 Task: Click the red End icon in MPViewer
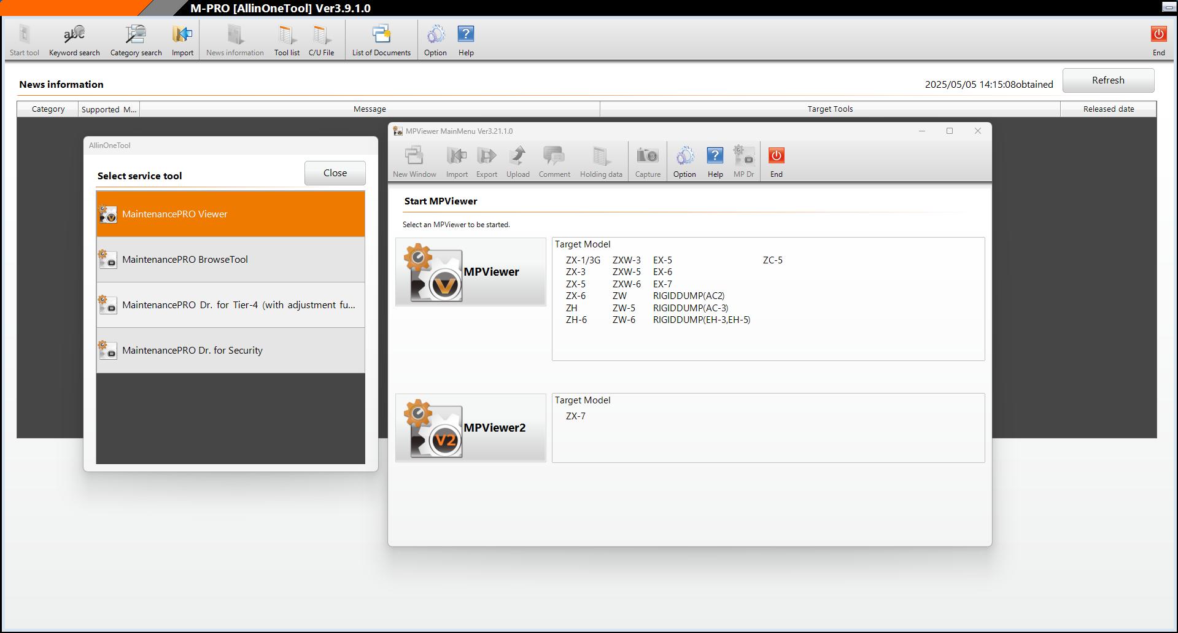tap(776, 162)
